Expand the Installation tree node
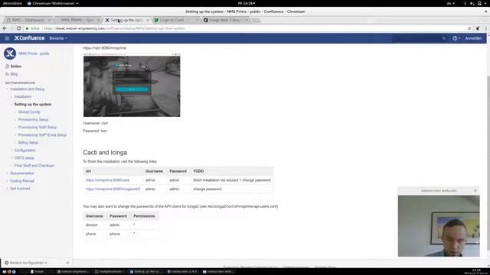 [x=11, y=97]
